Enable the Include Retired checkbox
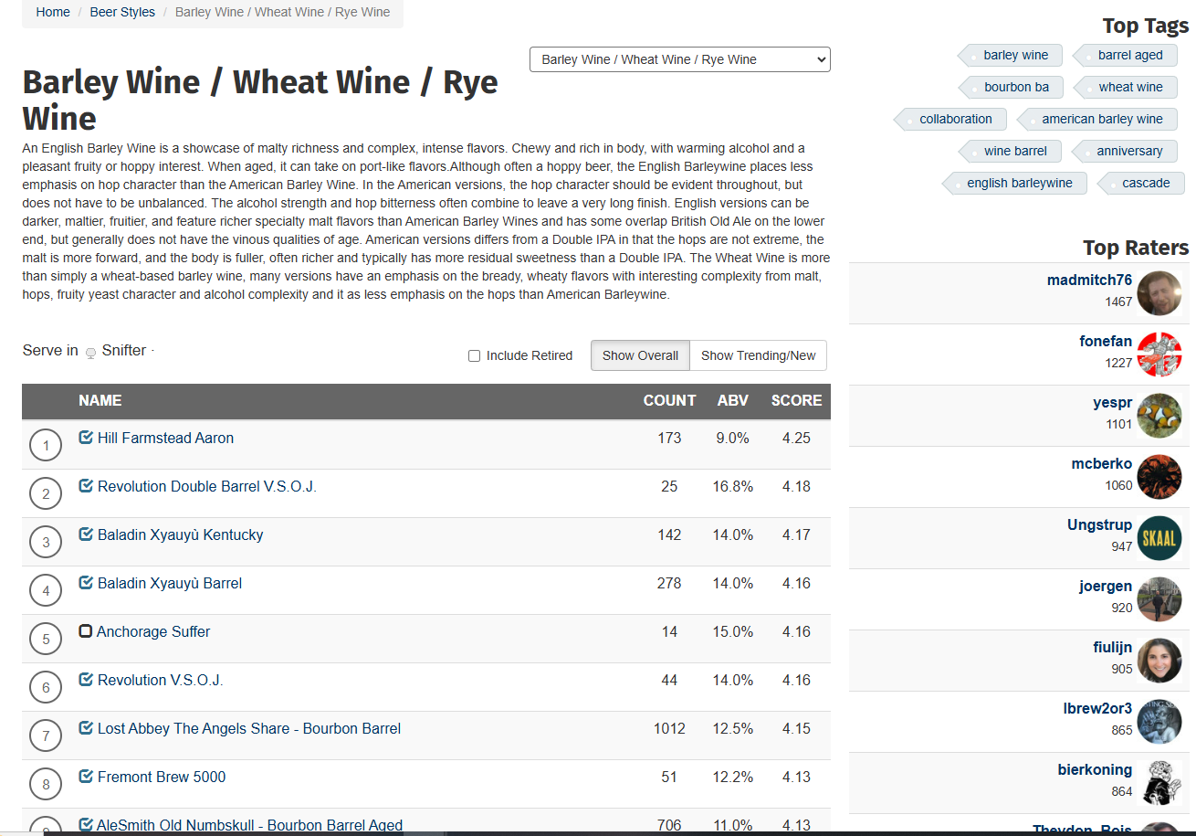This screenshot has width=1196, height=836. click(474, 355)
